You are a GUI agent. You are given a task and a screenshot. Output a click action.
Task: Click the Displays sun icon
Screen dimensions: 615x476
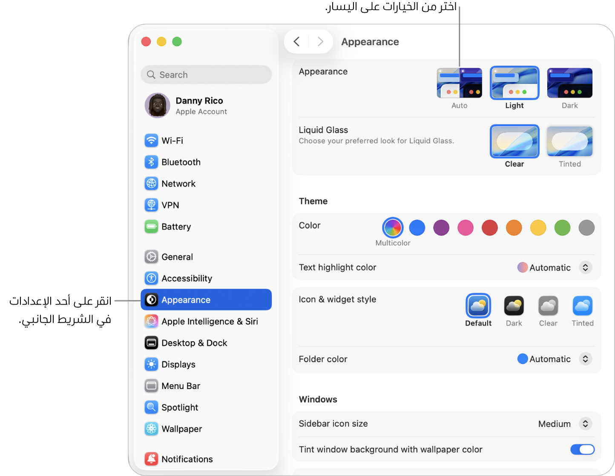[151, 364]
